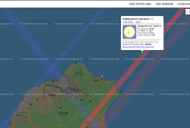This screenshot has height=128, width=190.
Task: Click RECALCULATE FOR THIS LOCATION link
Action: 138,47
